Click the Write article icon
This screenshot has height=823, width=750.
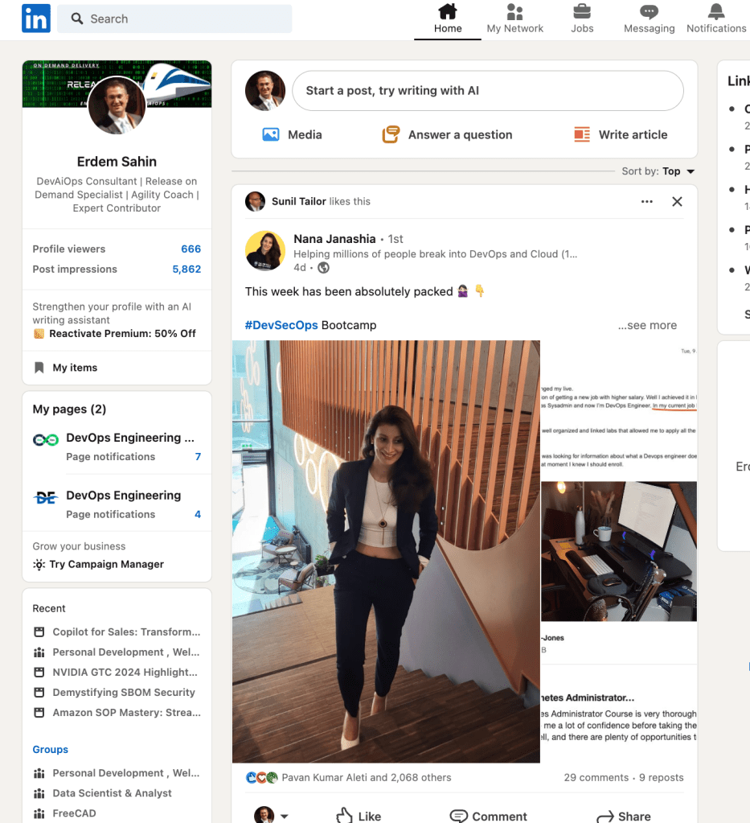pyautogui.click(x=582, y=135)
